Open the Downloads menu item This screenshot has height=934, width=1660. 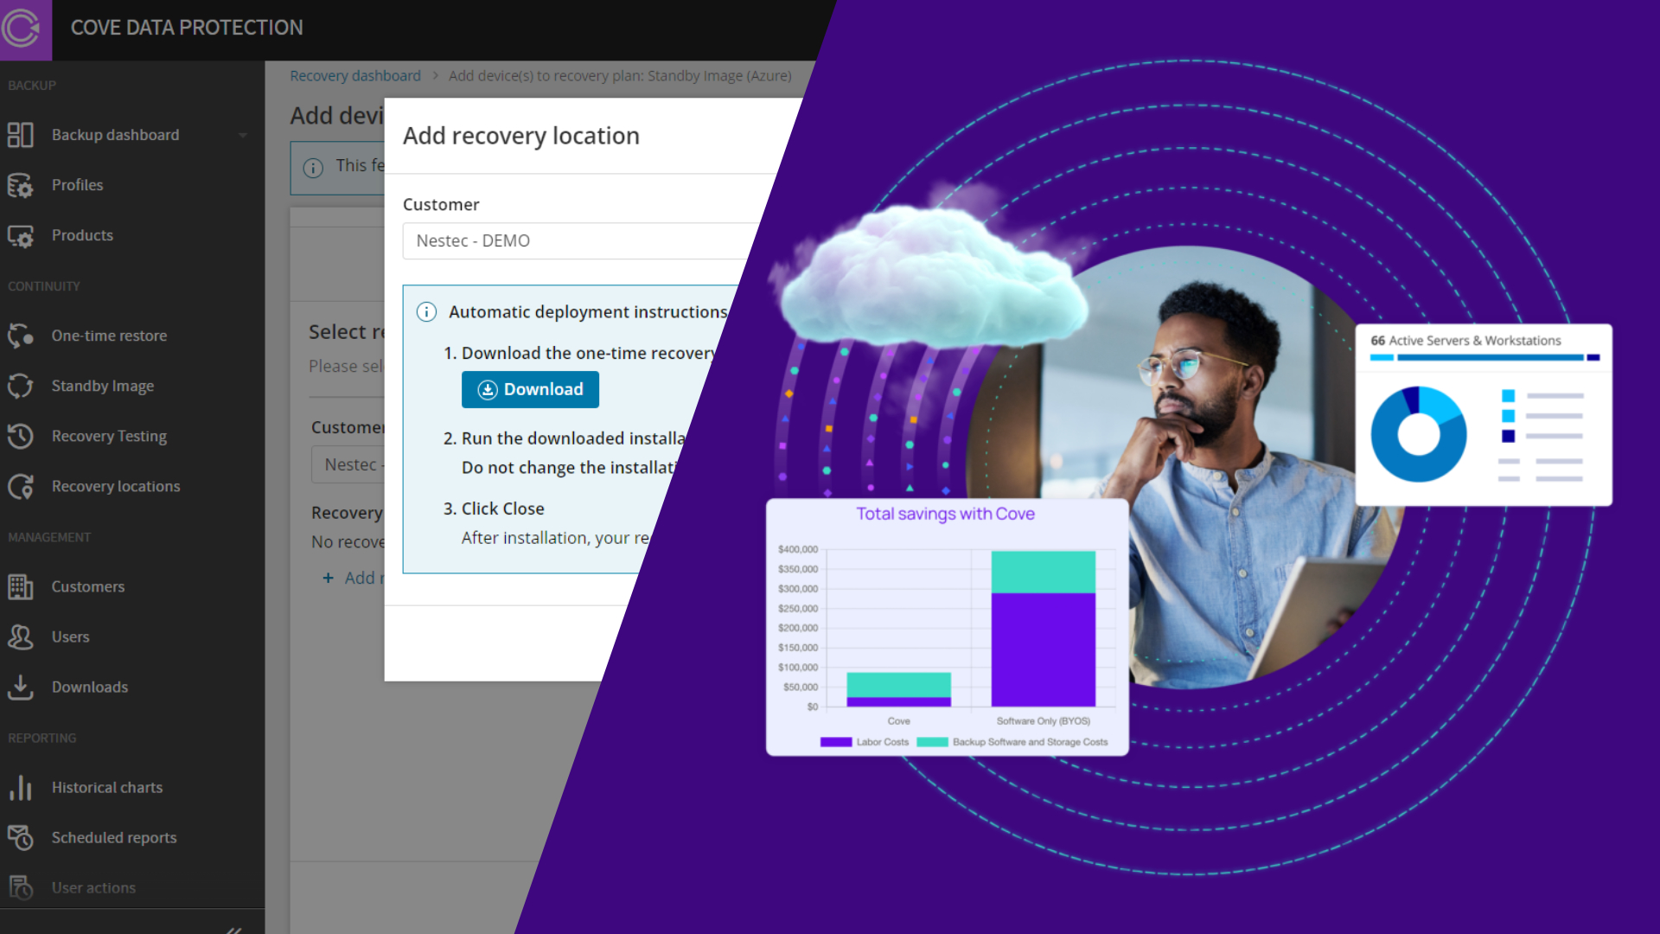[89, 687]
